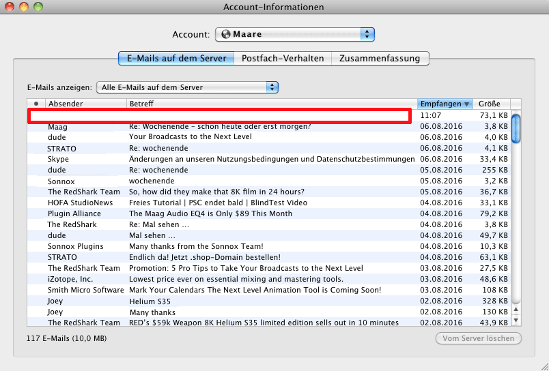Select the Sonnox Plugins 'Many thanks' email
The width and height of the screenshot is (549, 371).
coord(269,246)
